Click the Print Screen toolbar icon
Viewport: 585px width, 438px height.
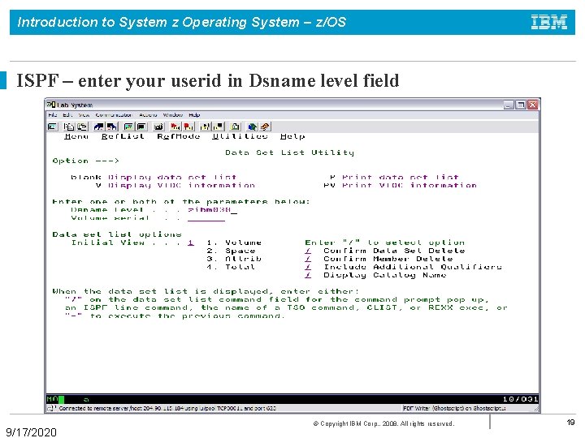[x=52, y=127]
